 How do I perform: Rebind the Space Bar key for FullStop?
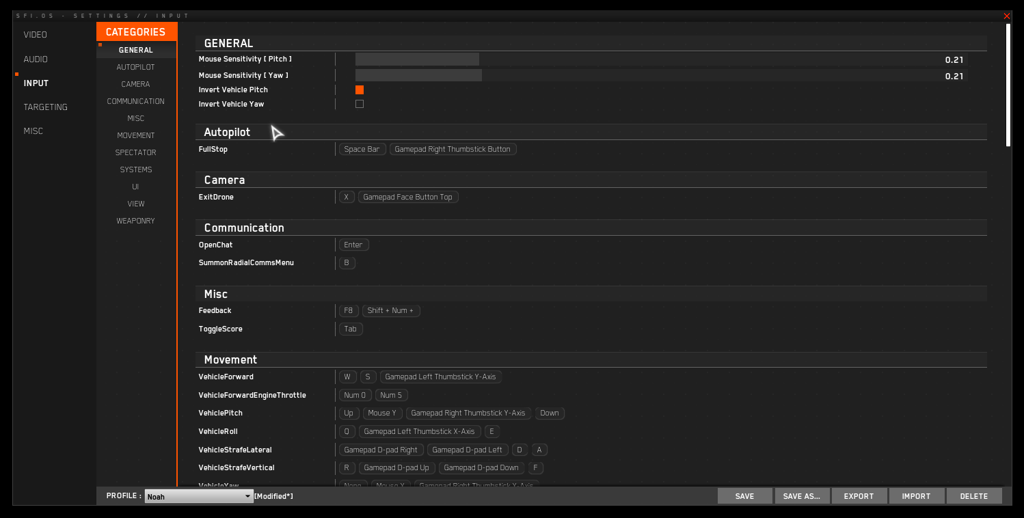(362, 149)
